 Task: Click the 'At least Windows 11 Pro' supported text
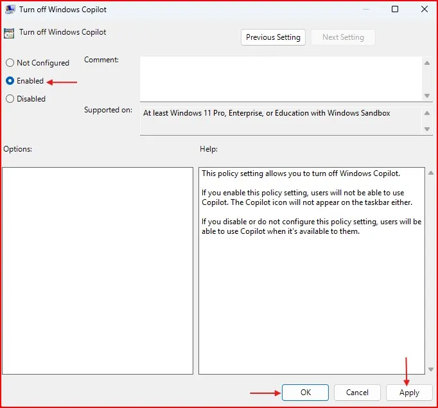(267, 113)
